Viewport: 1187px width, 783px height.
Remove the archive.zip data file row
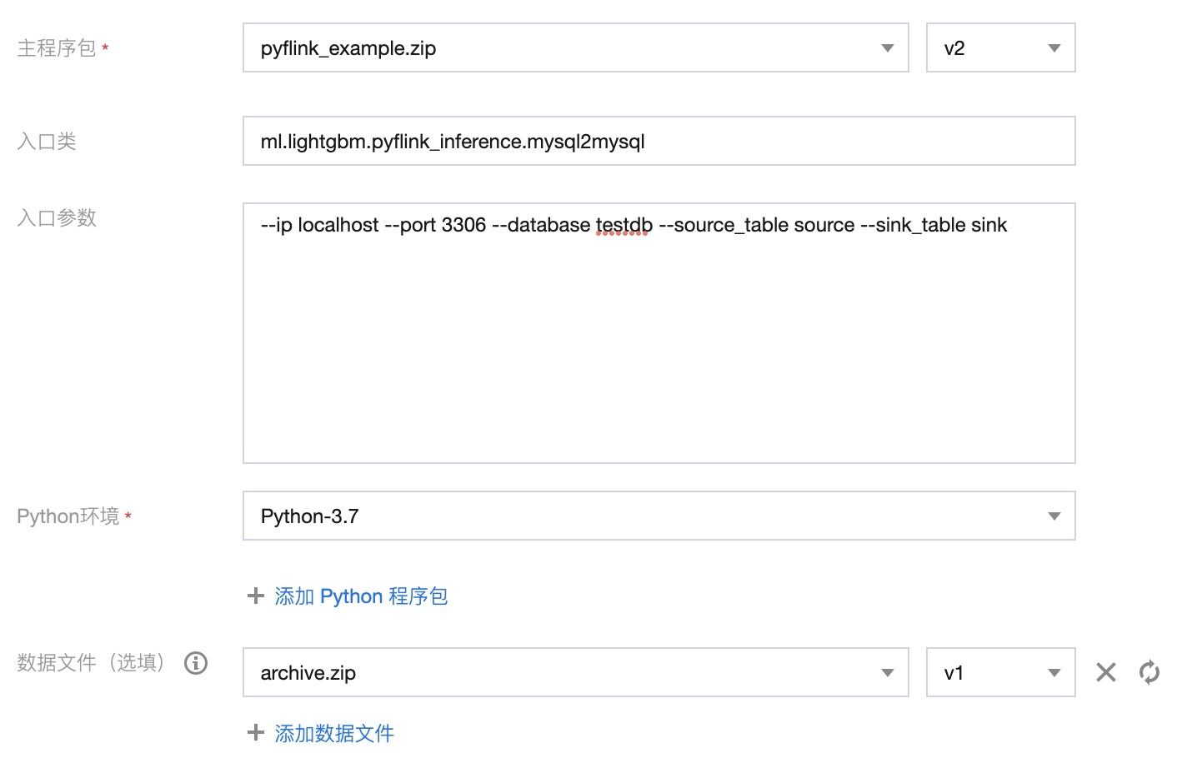1105,672
